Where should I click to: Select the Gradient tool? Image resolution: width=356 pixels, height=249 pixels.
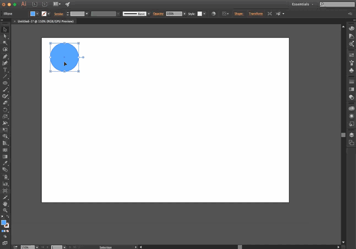(5, 157)
